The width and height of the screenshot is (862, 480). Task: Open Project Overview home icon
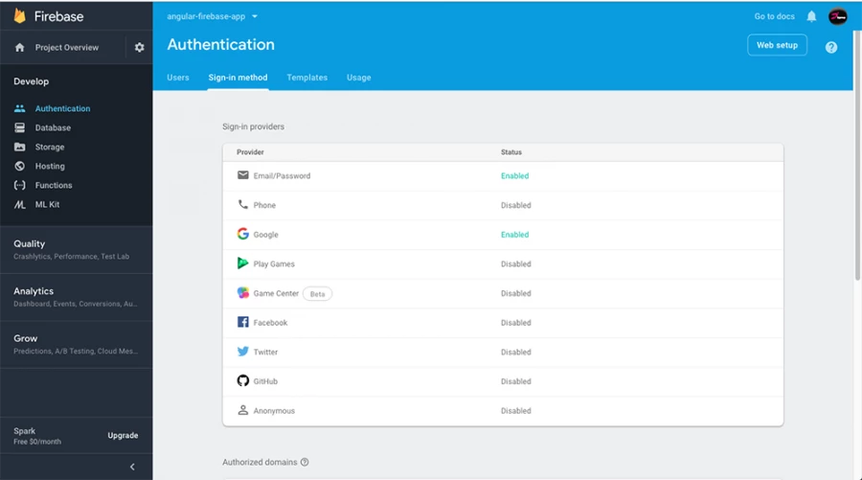click(x=20, y=48)
